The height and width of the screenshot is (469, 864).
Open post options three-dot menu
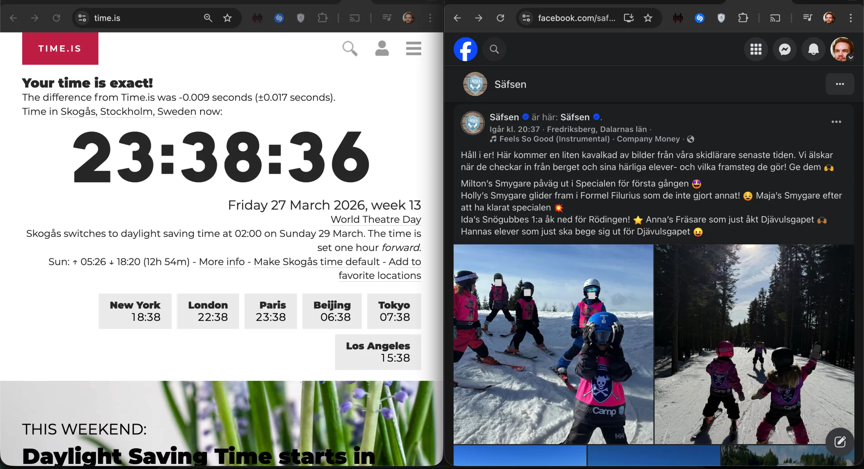click(x=836, y=122)
